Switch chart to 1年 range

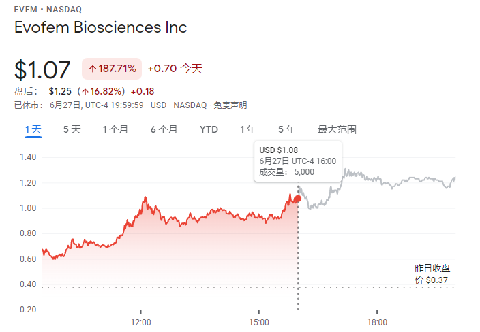tap(247, 129)
